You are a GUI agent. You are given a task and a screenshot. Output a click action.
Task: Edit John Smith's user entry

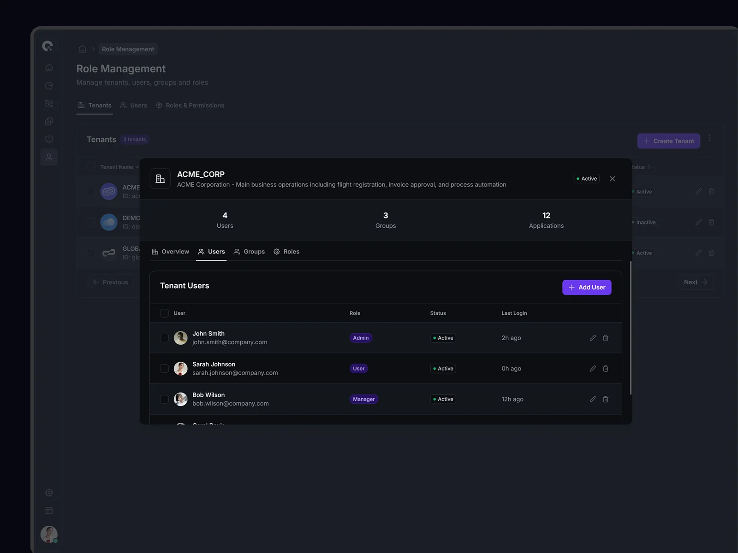(593, 338)
